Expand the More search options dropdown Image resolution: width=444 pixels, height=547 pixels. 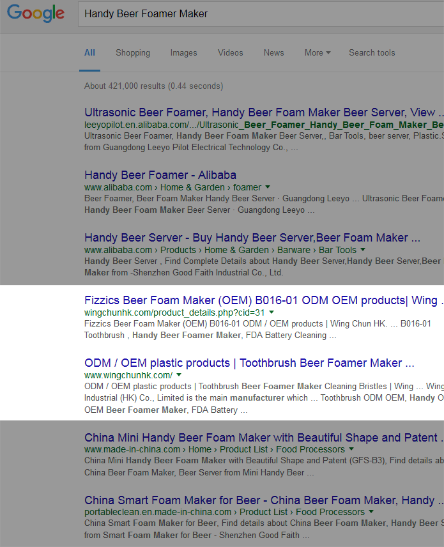(318, 53)
